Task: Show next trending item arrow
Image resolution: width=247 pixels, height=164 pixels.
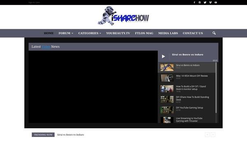Action: coord(213,134)
